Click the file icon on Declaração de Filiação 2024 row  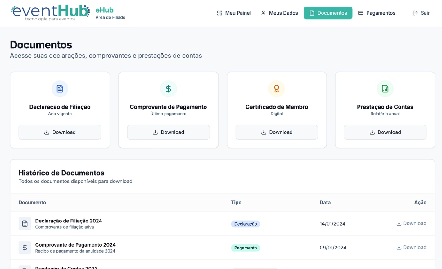[25, 223]
